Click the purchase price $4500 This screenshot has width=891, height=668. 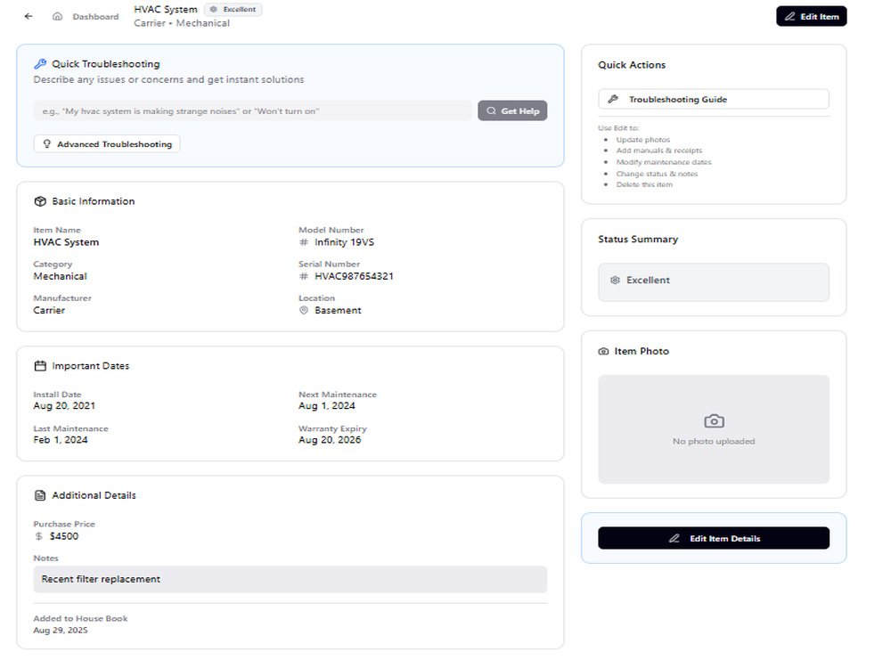click(64, 536)
